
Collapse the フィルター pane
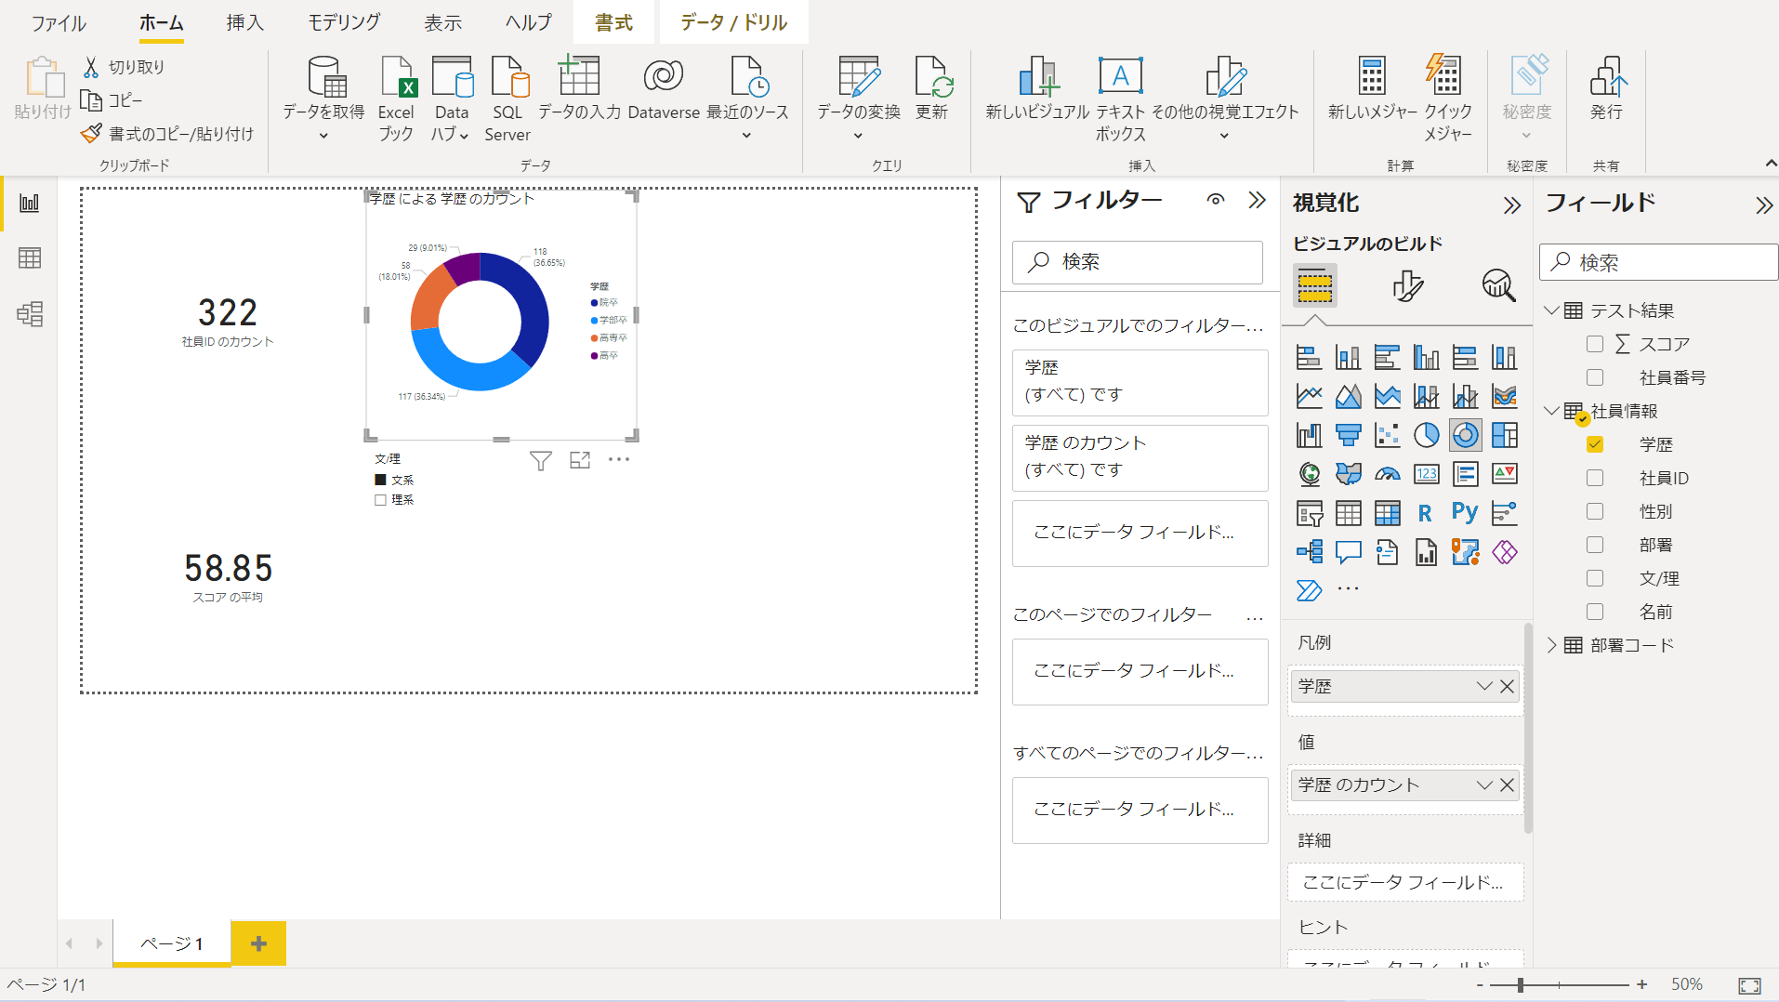[1257, 200]
